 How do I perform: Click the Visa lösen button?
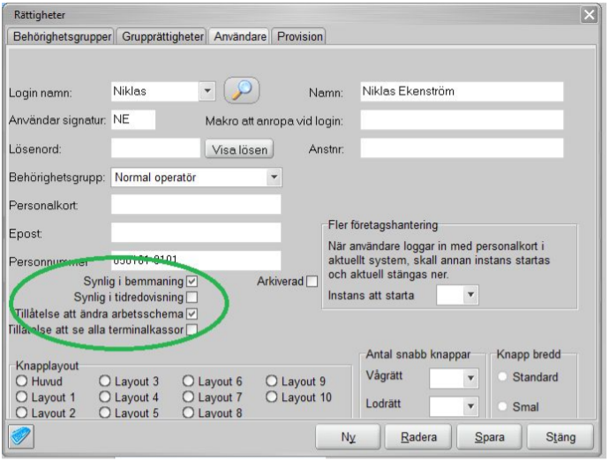coord(238,149)
